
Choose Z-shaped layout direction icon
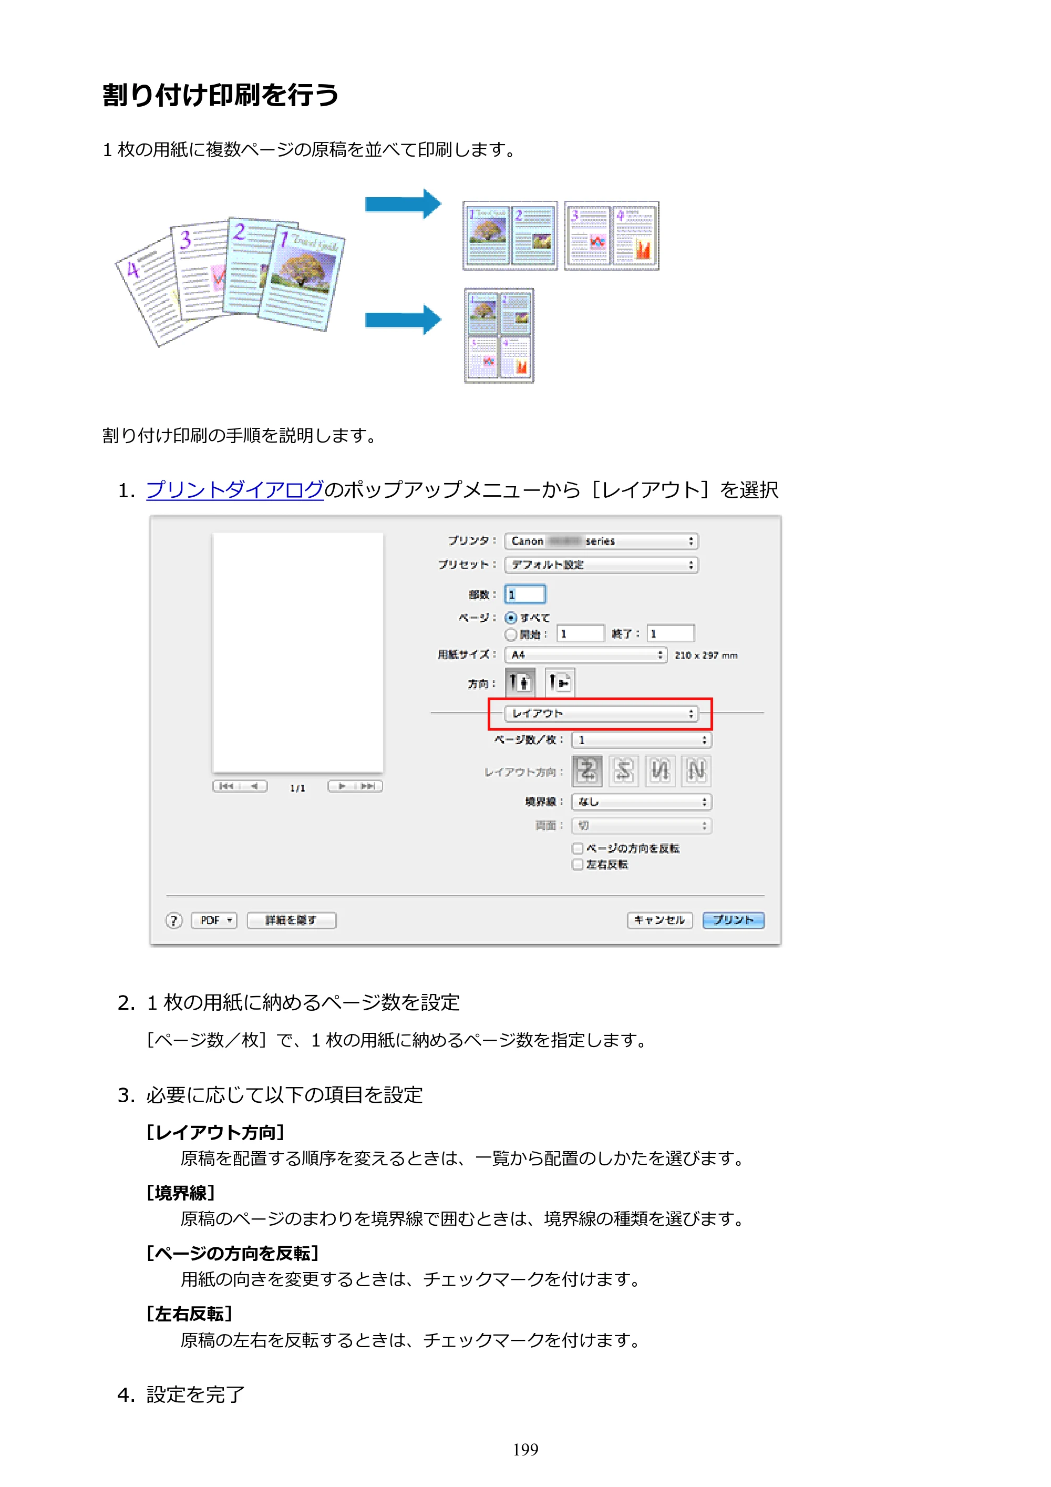click(x=588, y=771)
